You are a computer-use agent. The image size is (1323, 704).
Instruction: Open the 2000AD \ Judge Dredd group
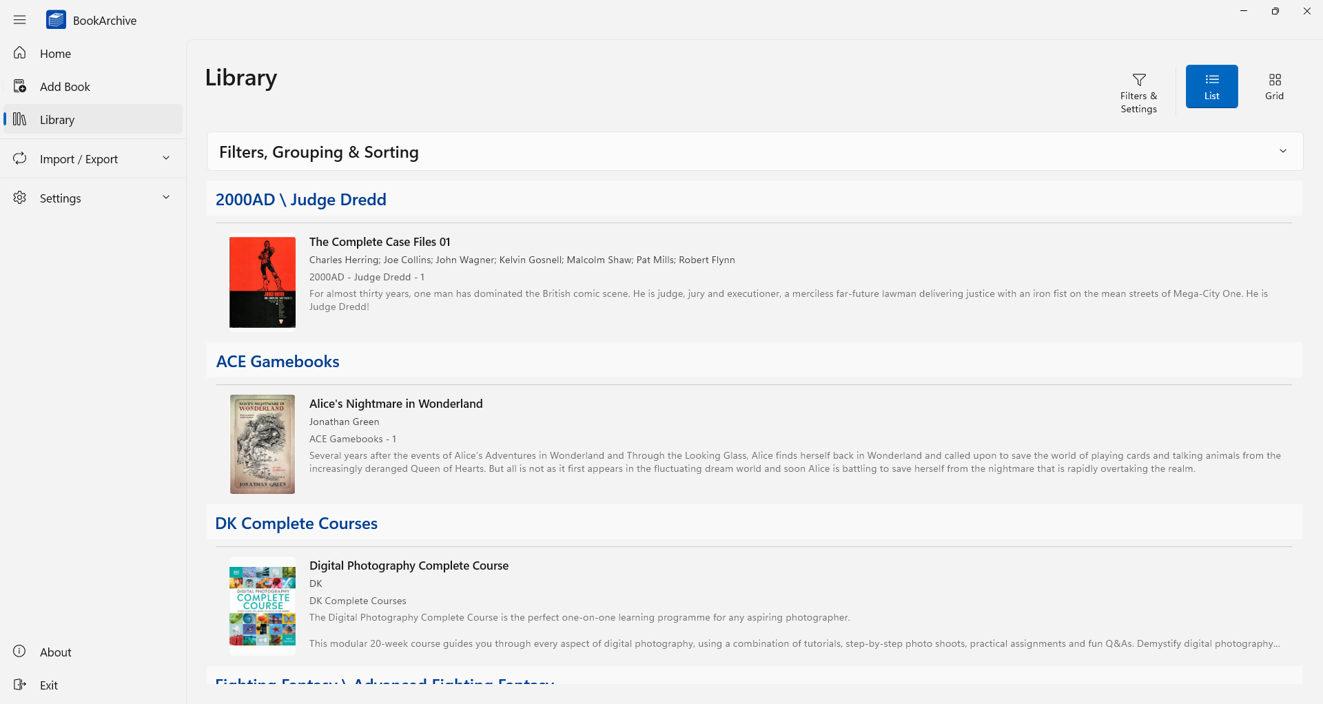point(300,199)
